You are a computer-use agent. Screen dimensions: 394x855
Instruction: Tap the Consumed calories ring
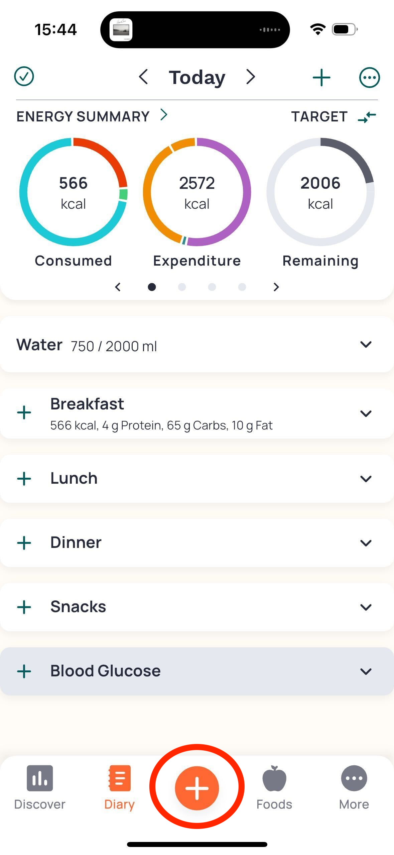(73, 192)
